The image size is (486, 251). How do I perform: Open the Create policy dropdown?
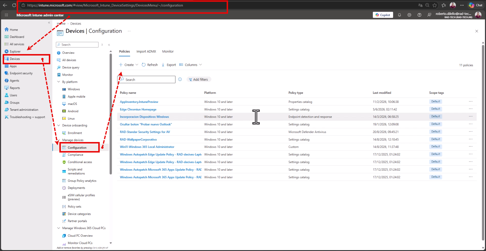[129, 65]
